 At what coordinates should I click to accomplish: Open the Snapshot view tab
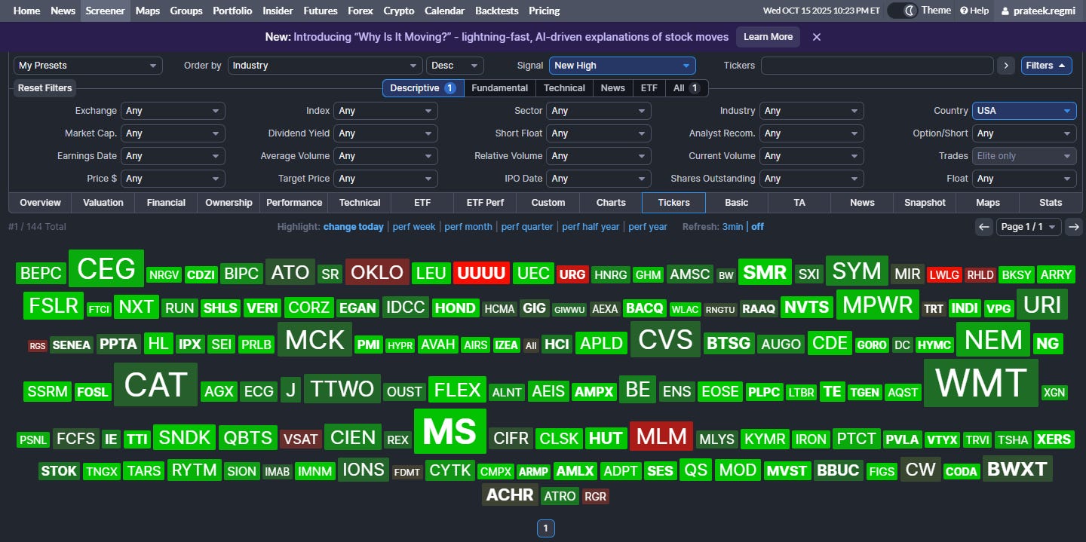[925, 203]
